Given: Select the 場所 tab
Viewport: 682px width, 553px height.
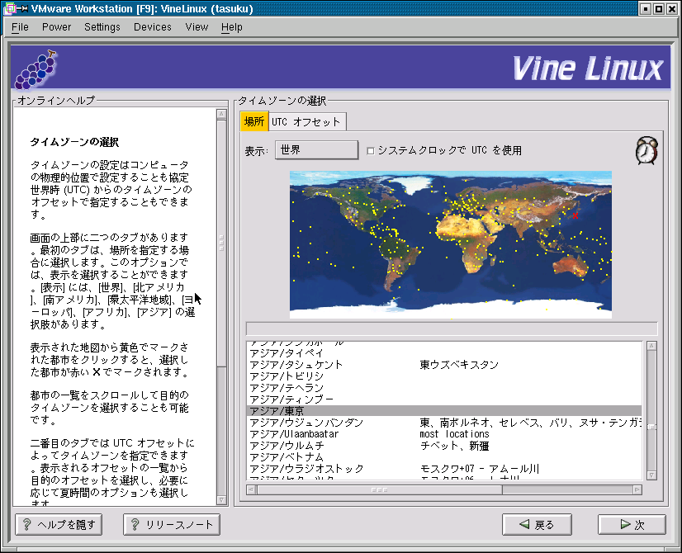Looking at the screenshot, I should [253, 122].
